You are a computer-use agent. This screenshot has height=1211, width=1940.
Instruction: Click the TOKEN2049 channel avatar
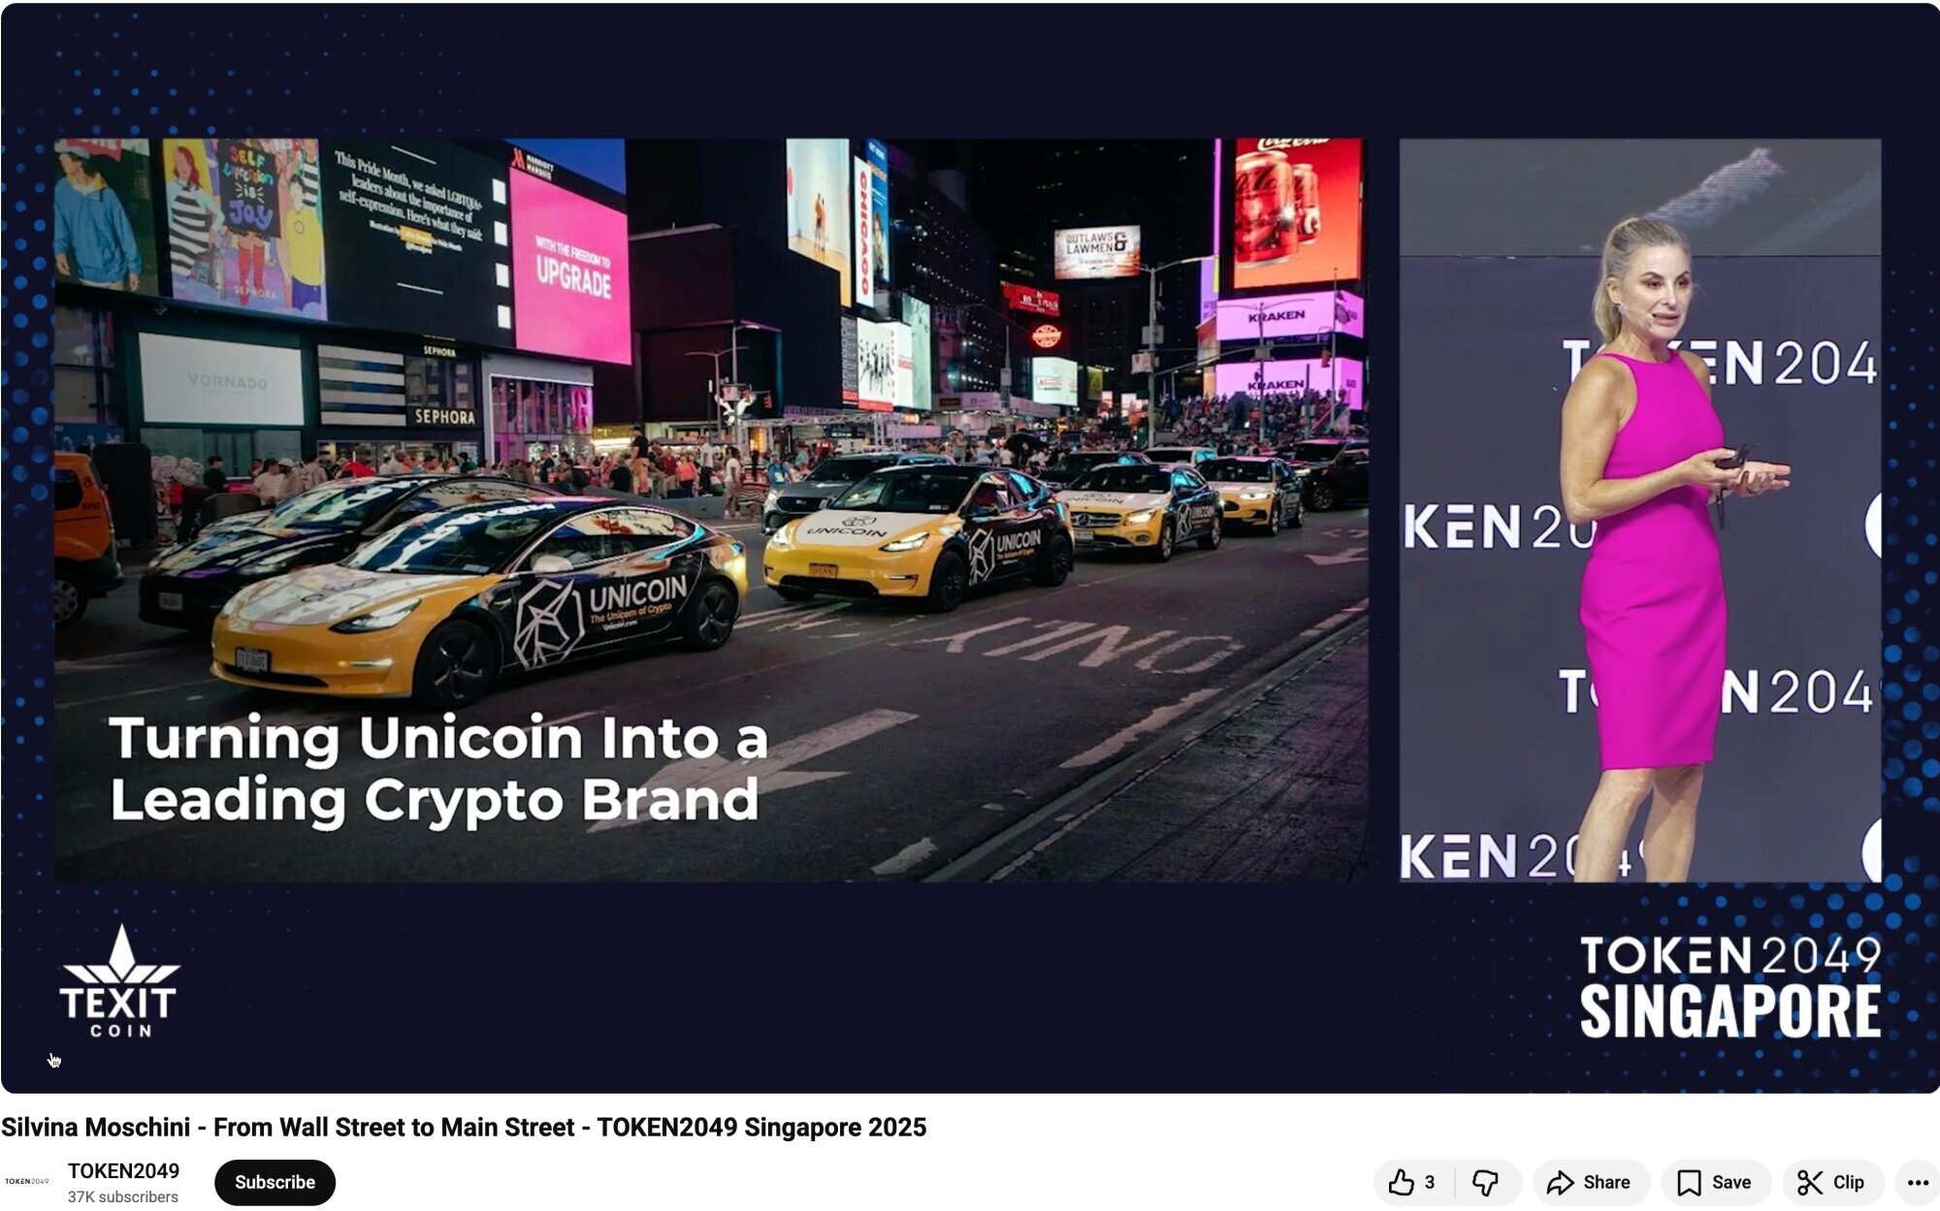pos(27,1181)
